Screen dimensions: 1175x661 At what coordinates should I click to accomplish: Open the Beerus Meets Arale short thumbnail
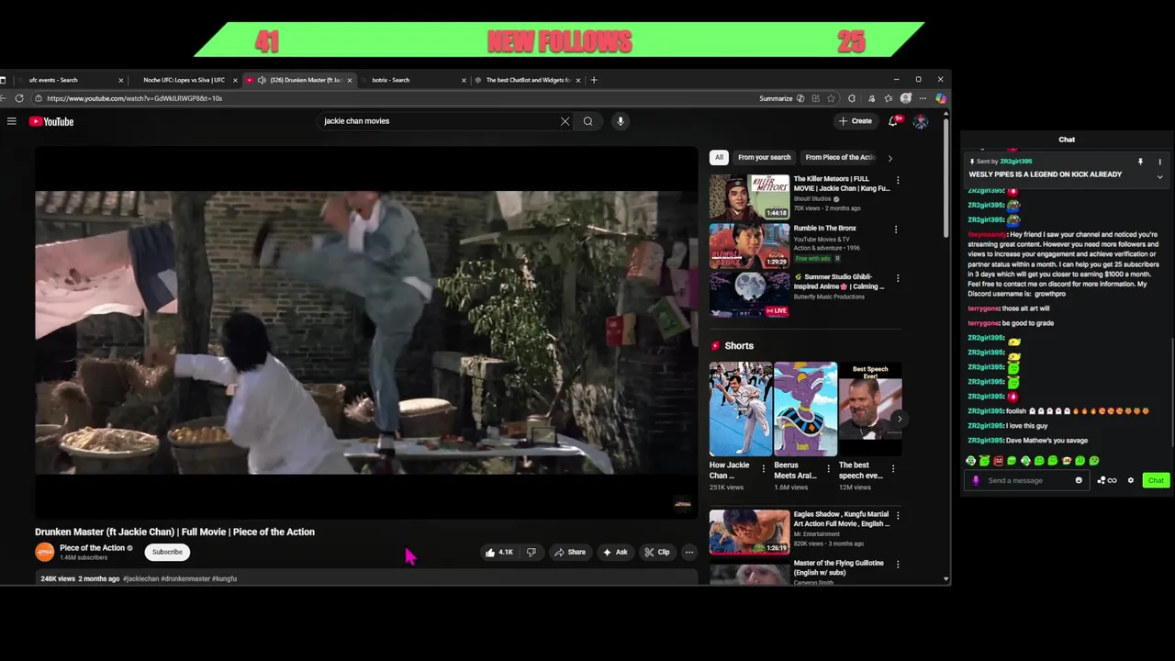coord(805,409)
